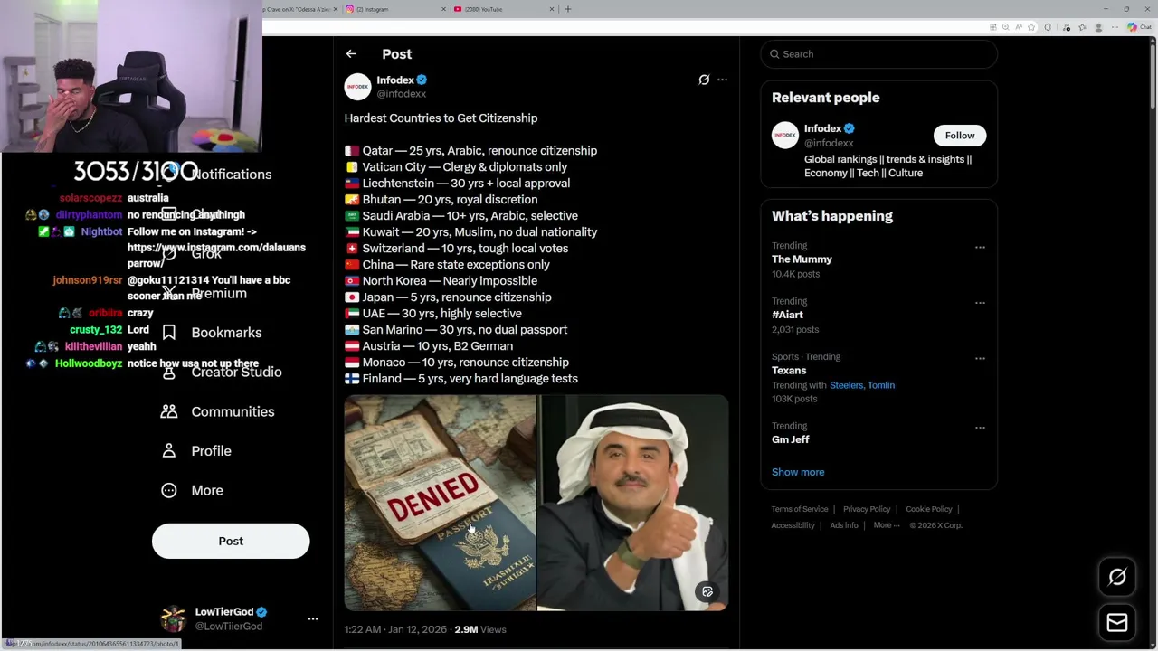Click the Infodex name in Relevant people
Image resolution: width=1158 pixels, height=651 pixels.
point(822,128)
